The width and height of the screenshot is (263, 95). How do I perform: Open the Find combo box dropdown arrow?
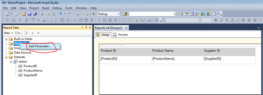174,14
